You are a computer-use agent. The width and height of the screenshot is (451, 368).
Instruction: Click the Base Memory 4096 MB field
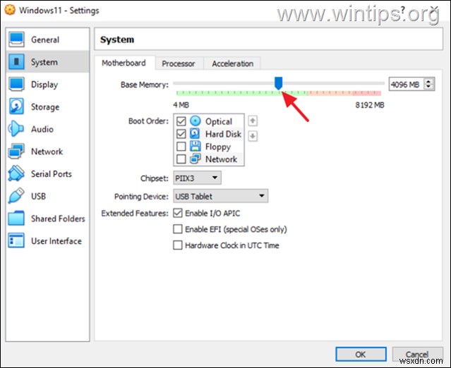point(406,85)
